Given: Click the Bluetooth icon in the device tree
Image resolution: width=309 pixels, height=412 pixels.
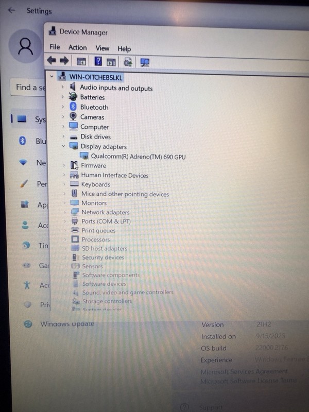Looking at the screenshot, I should coord(73,107).
